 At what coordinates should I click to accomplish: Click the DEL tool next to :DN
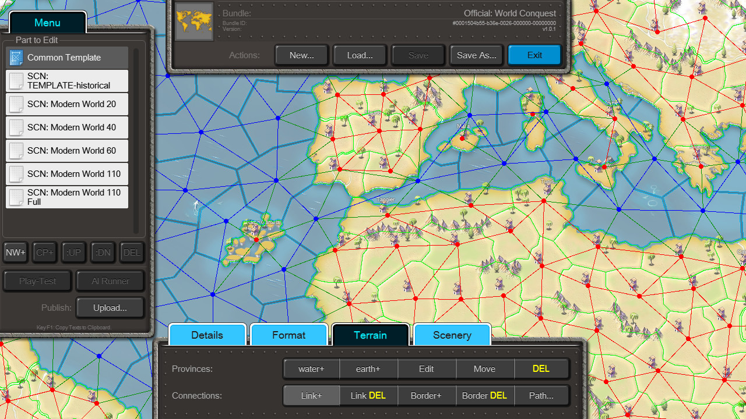point(132,252)
